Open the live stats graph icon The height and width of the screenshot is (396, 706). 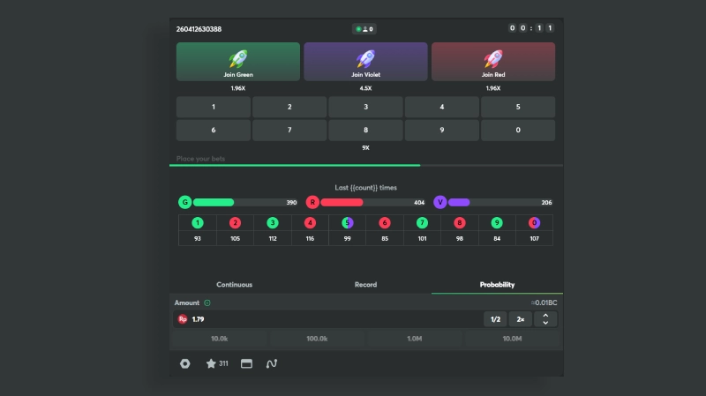pyautogui.click(x=272, y=363)
